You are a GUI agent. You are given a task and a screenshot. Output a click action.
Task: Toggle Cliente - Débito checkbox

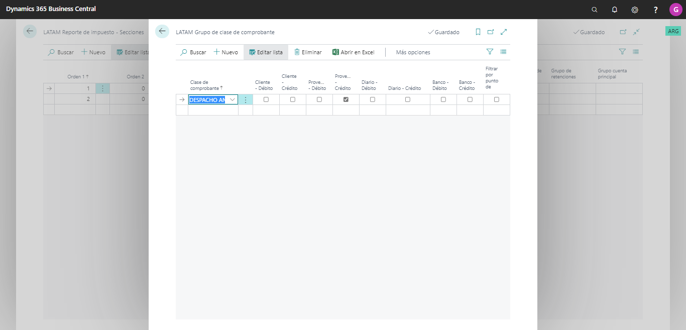(x=266, y=99)
